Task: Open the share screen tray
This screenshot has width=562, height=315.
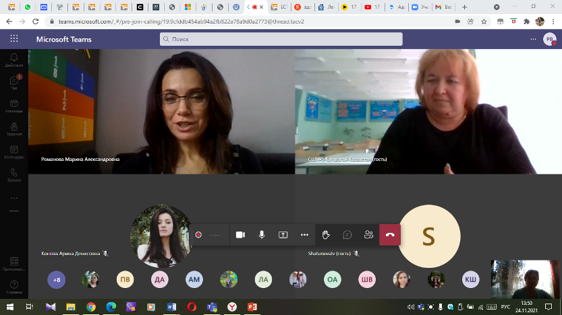Action: pos(283,235)
